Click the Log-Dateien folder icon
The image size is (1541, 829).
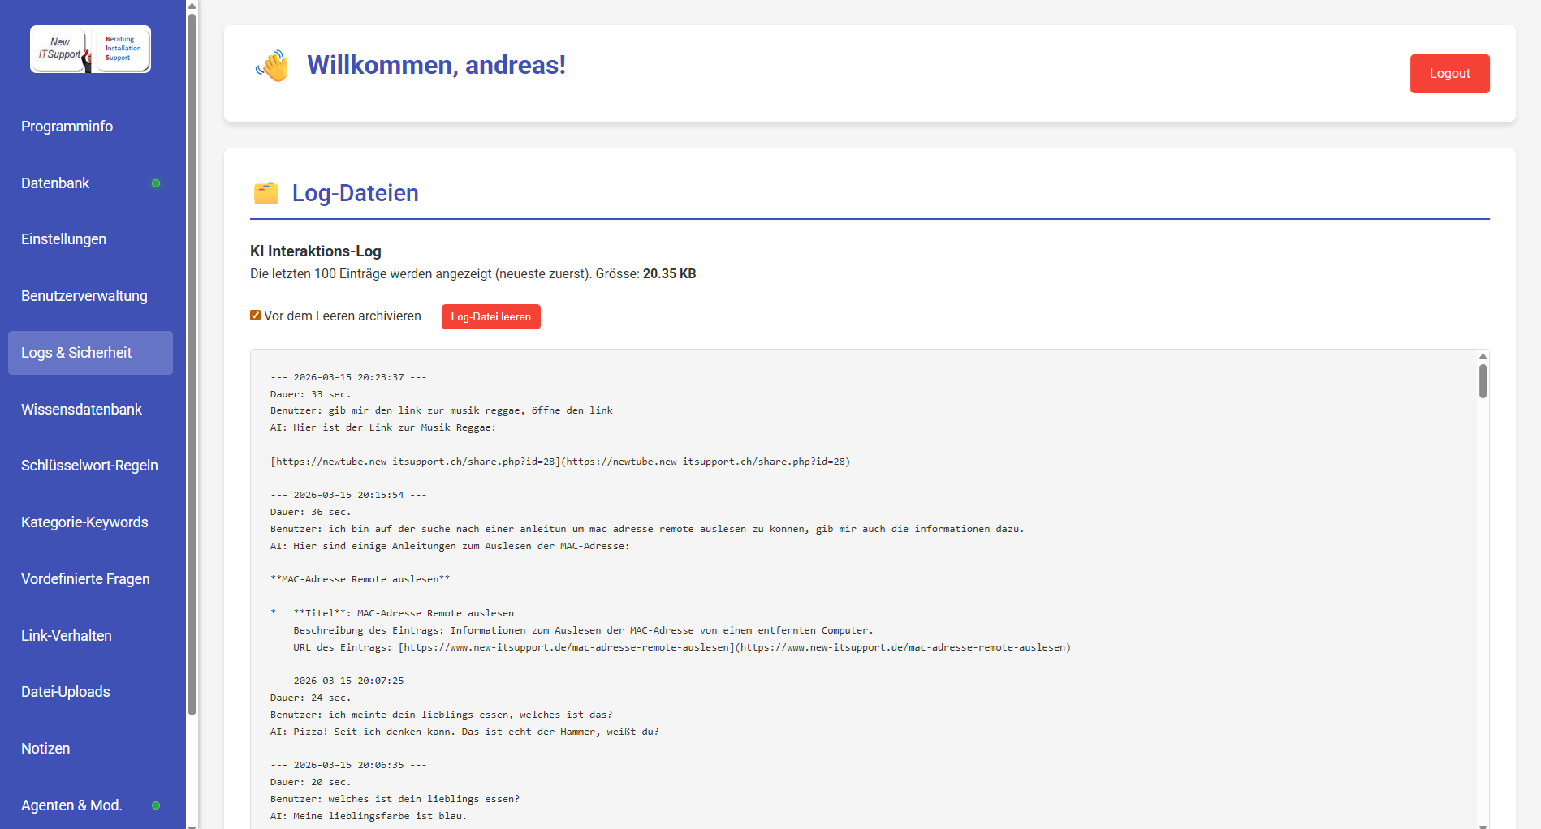[x=265, y=193]
